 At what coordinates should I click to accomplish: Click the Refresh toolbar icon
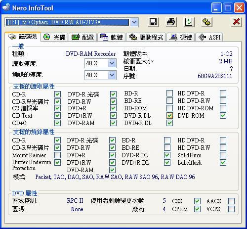click(x=189, y=22)
